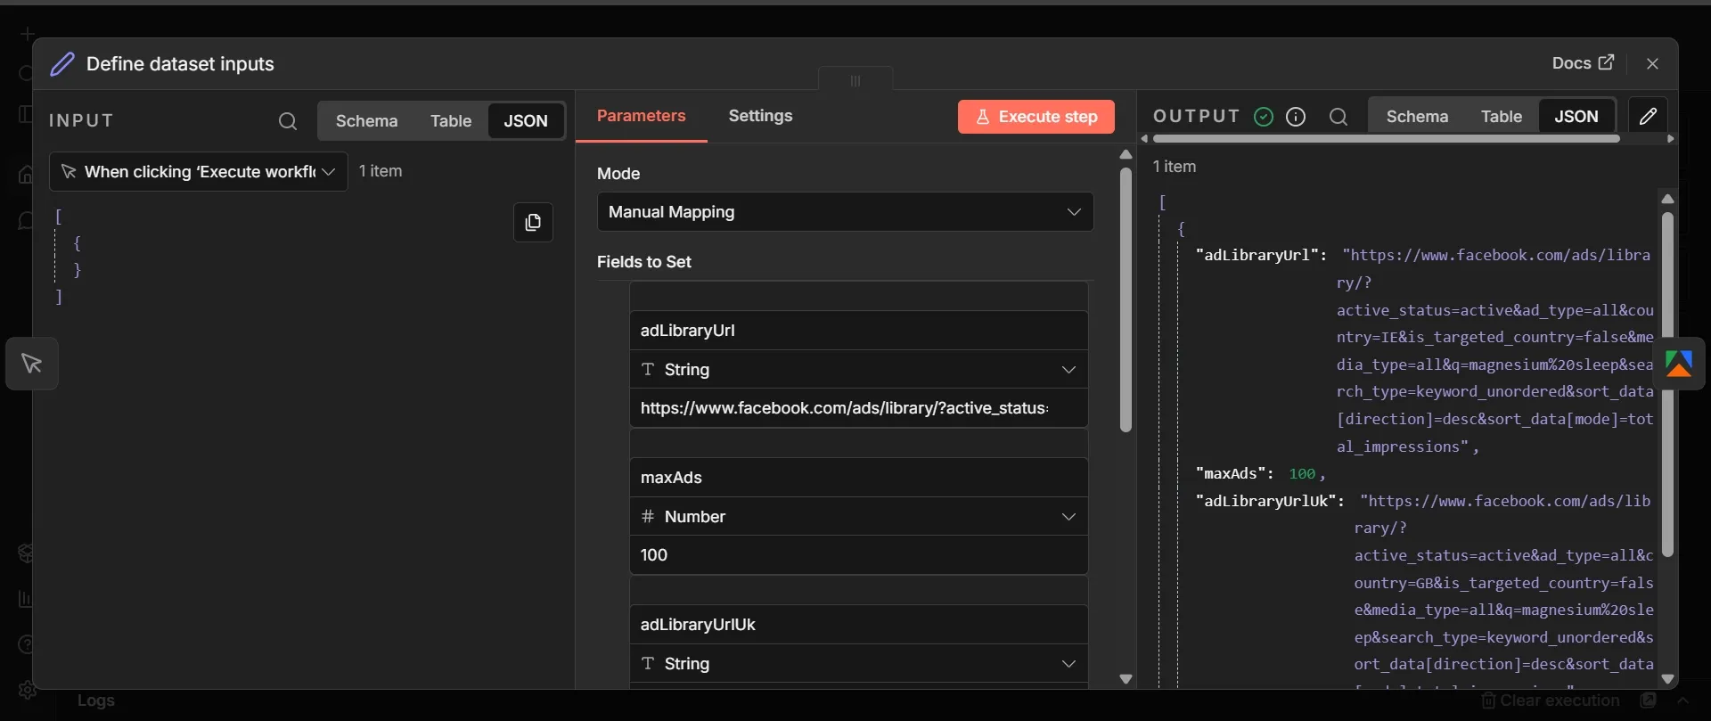The image size is (1711, 721).
Task: Click the pencil icon beside Define dataset inputs
Action: click(x=61, y=64)
